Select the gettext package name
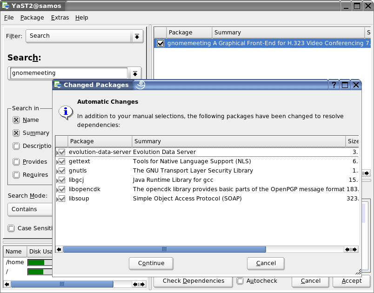This screenshot has width=374, height=293. tap(80, 161)
